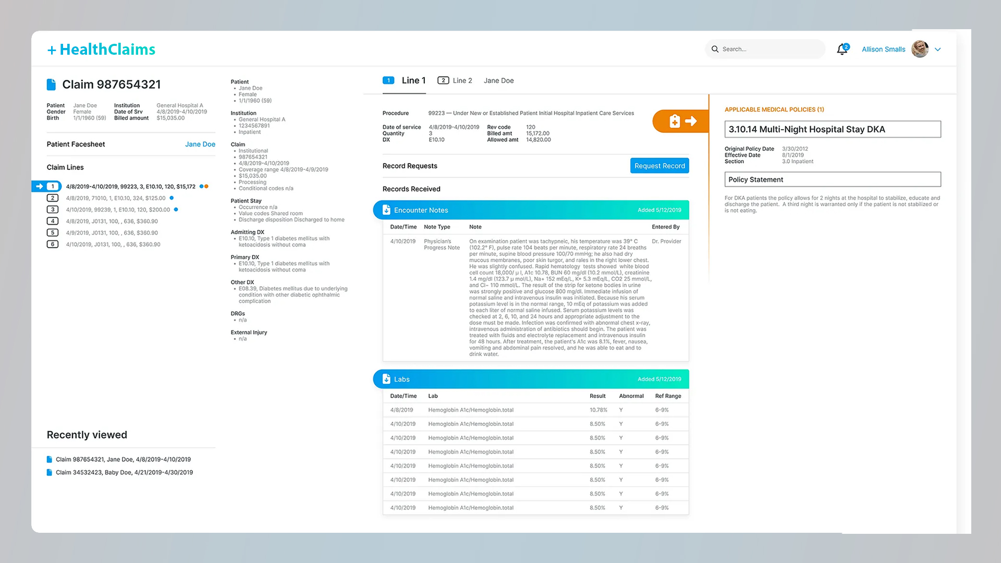Select claim line 2 number box
Viewport: 1001px width, 563px height.
[x=52, y=198]
